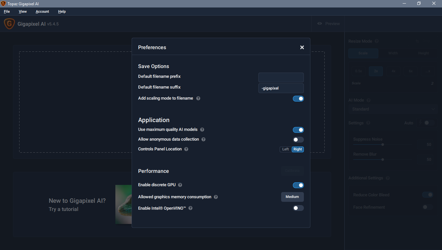Click help icon next to Enable discrete GPU
Image resolution: width=442 pixels, height=250 pixels.
click(180, 185)
